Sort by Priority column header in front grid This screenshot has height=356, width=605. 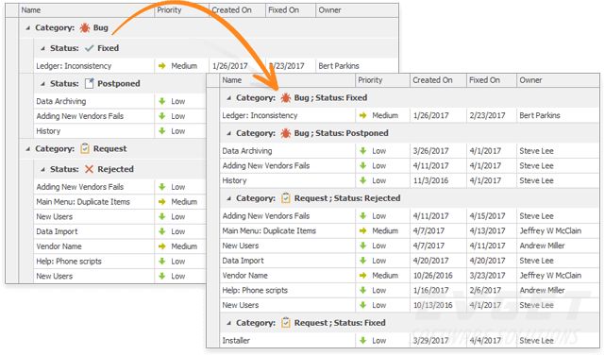[x=382, y=80]
